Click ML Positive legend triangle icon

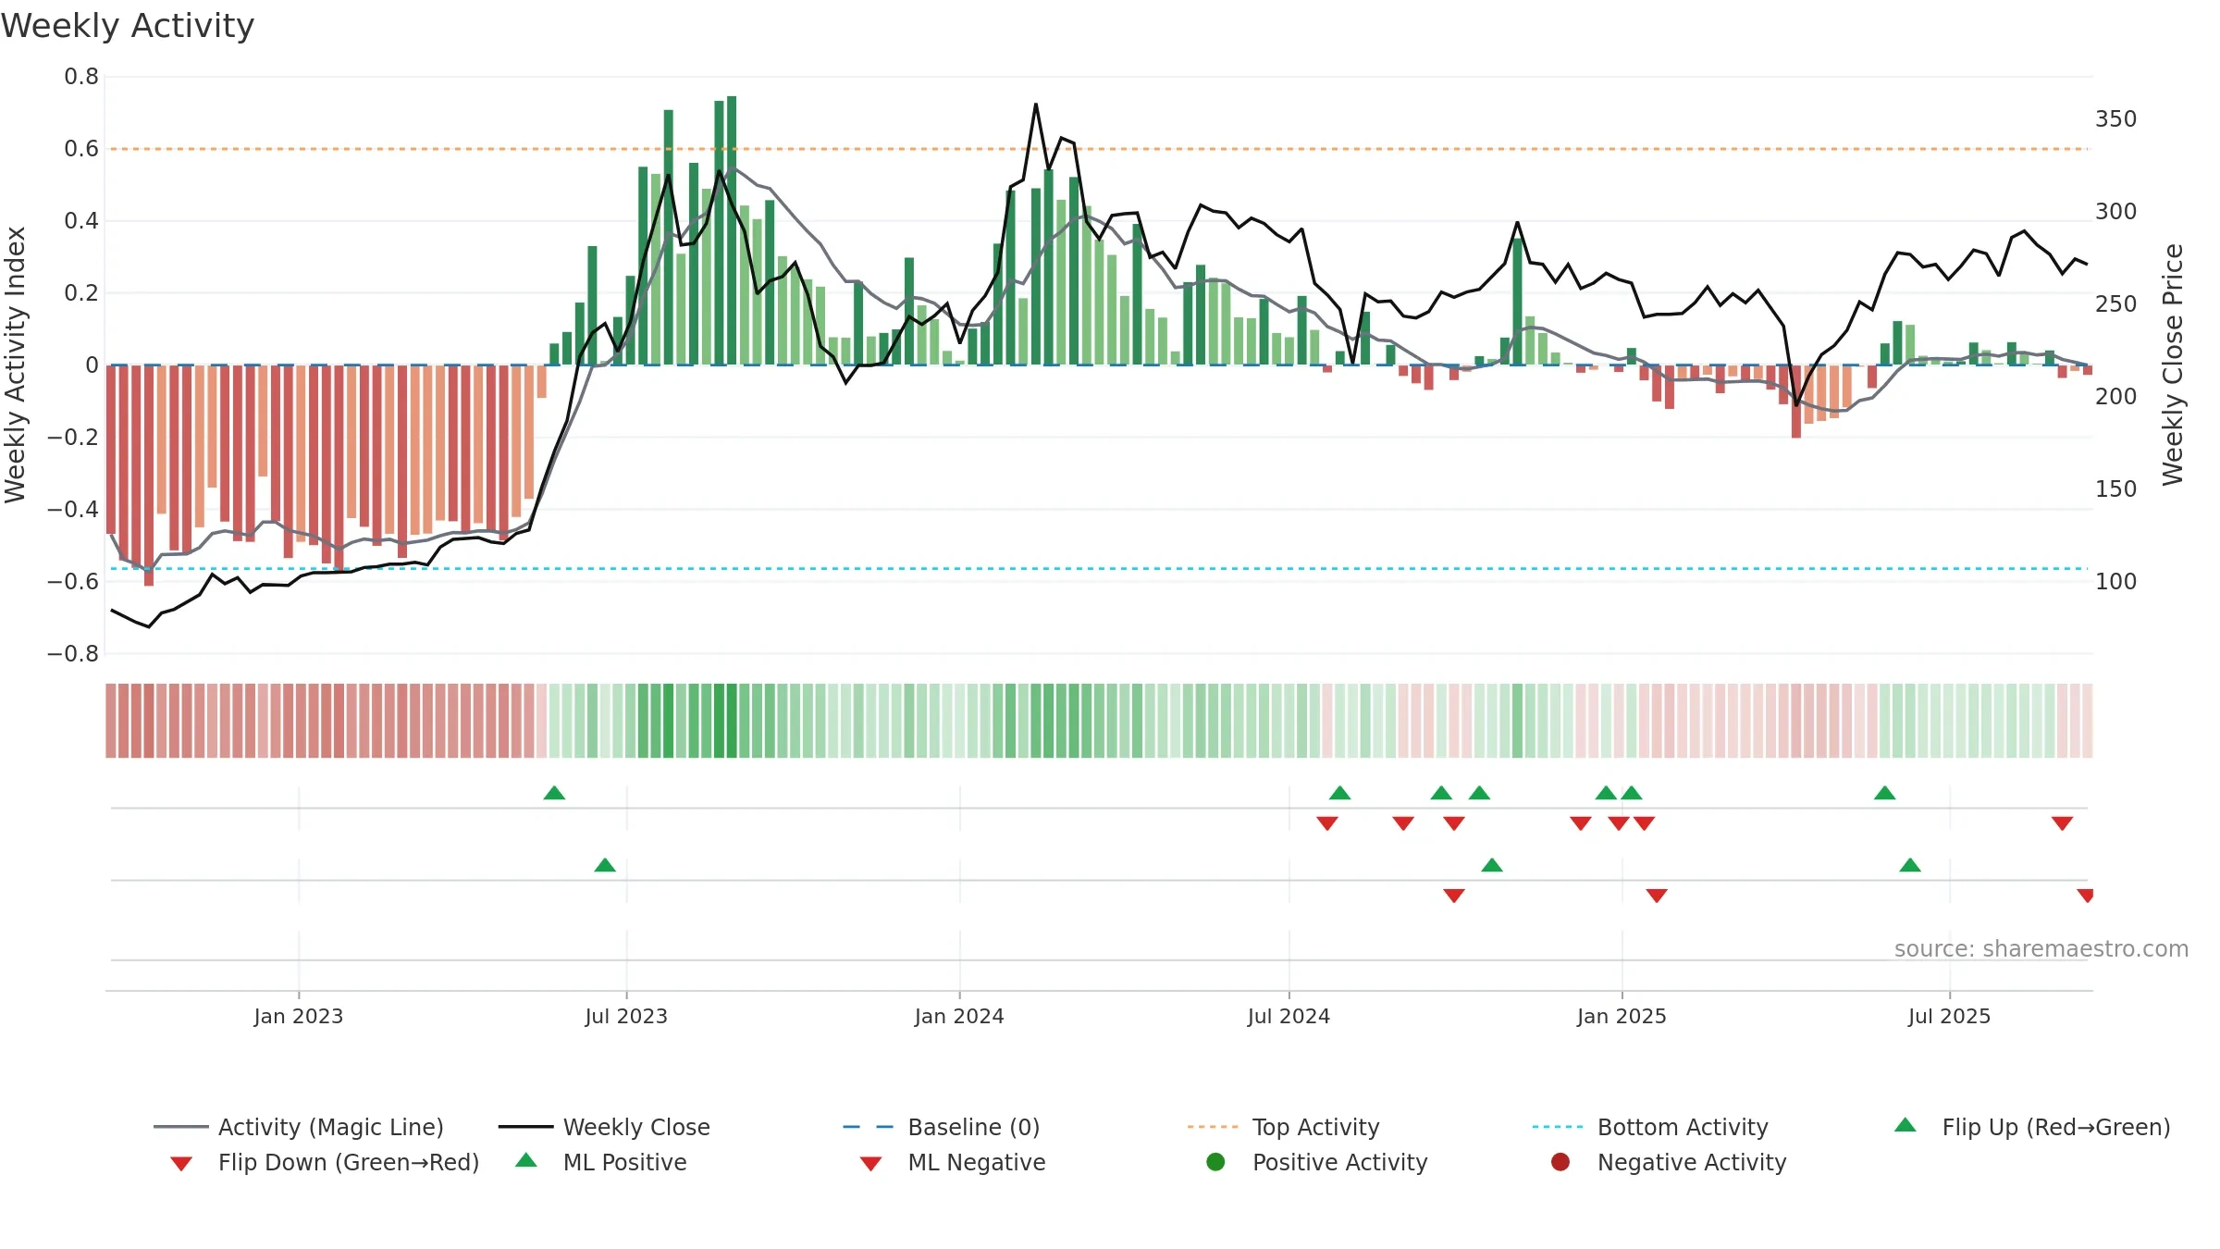pyautogui.click(x=526, y=1160)
